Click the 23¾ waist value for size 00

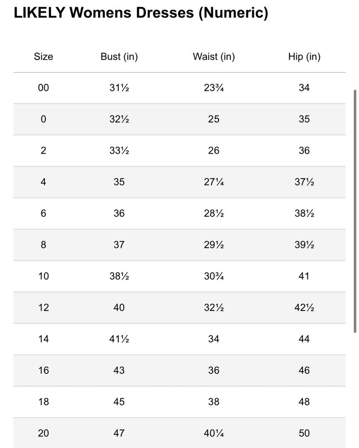point(214,88)
